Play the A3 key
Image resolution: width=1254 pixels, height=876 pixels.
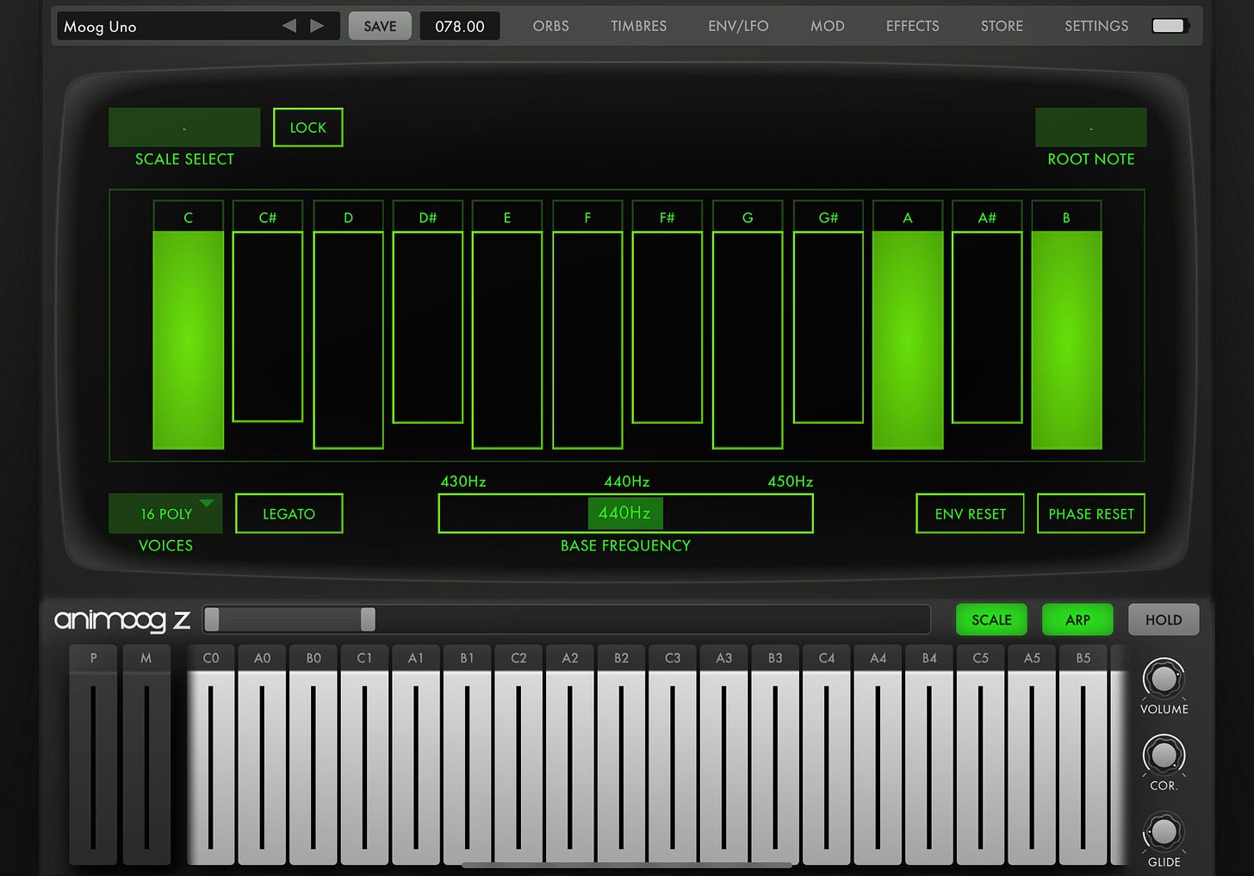724,767
